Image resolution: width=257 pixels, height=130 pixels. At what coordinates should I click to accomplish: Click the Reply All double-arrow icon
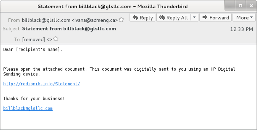point(162,18)
